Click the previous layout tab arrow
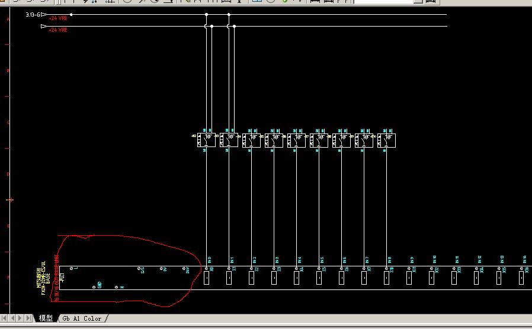 [13, 318]
